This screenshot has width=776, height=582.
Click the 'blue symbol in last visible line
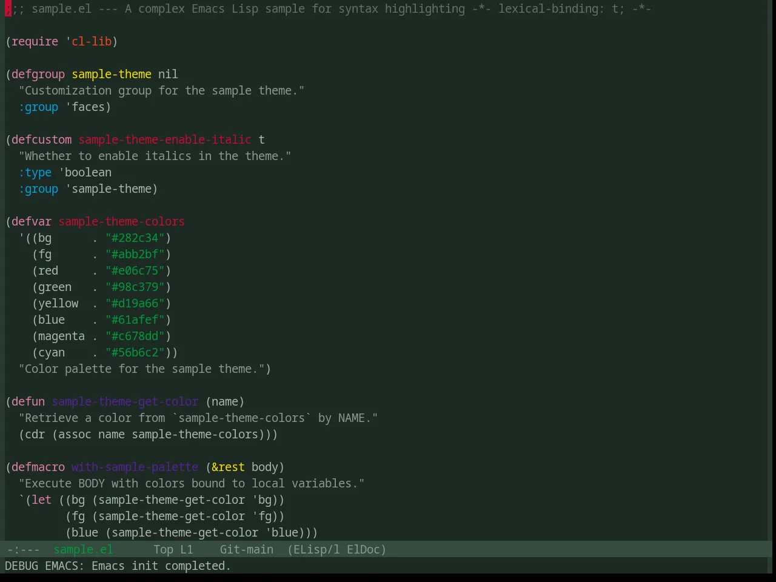click(x=282, y=532)
